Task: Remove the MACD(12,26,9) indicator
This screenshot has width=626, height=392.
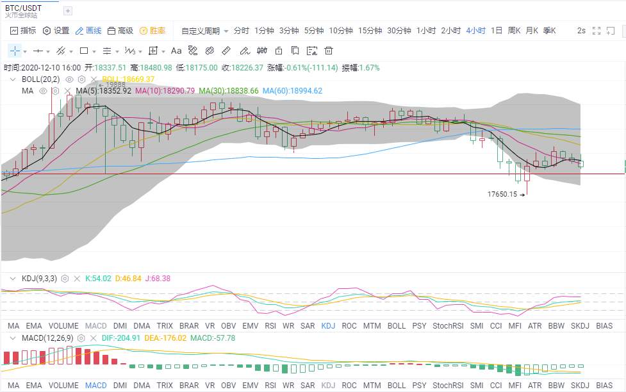Action: (x=94, y=338)
